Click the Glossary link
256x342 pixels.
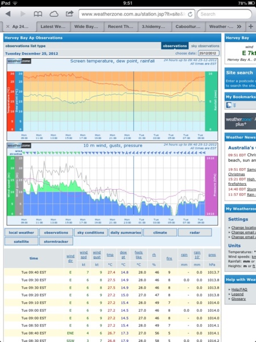238,299
